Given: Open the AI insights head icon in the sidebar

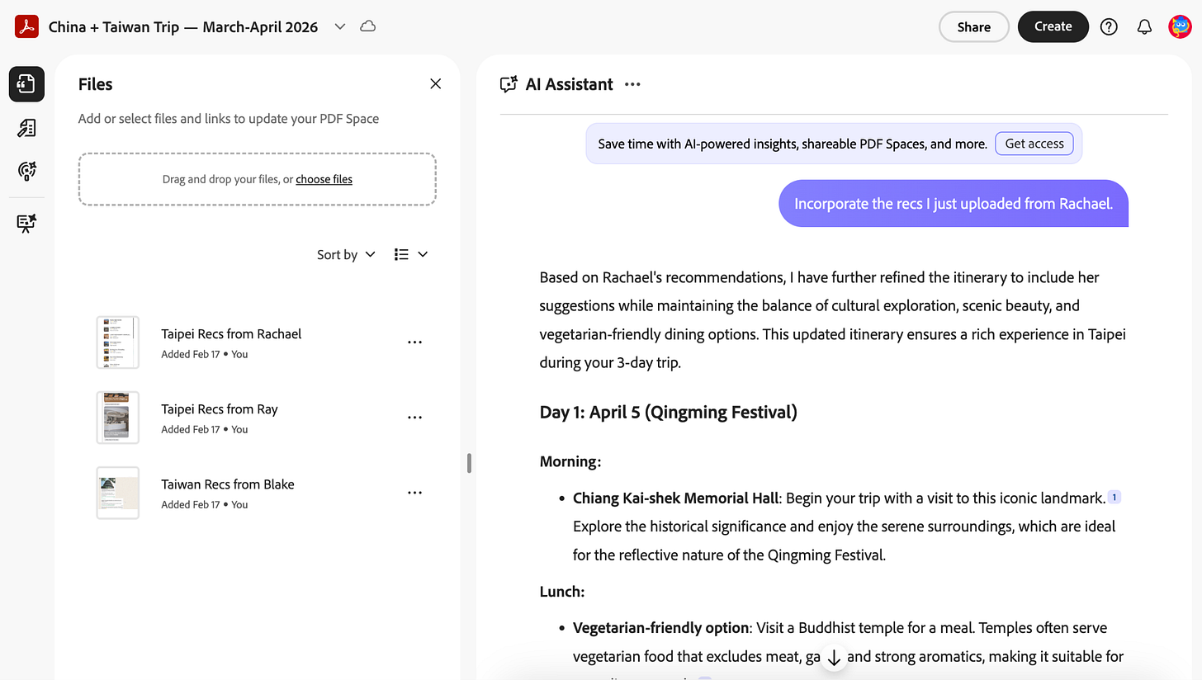Looking at the screenshot, I should [x=26, y=171].
